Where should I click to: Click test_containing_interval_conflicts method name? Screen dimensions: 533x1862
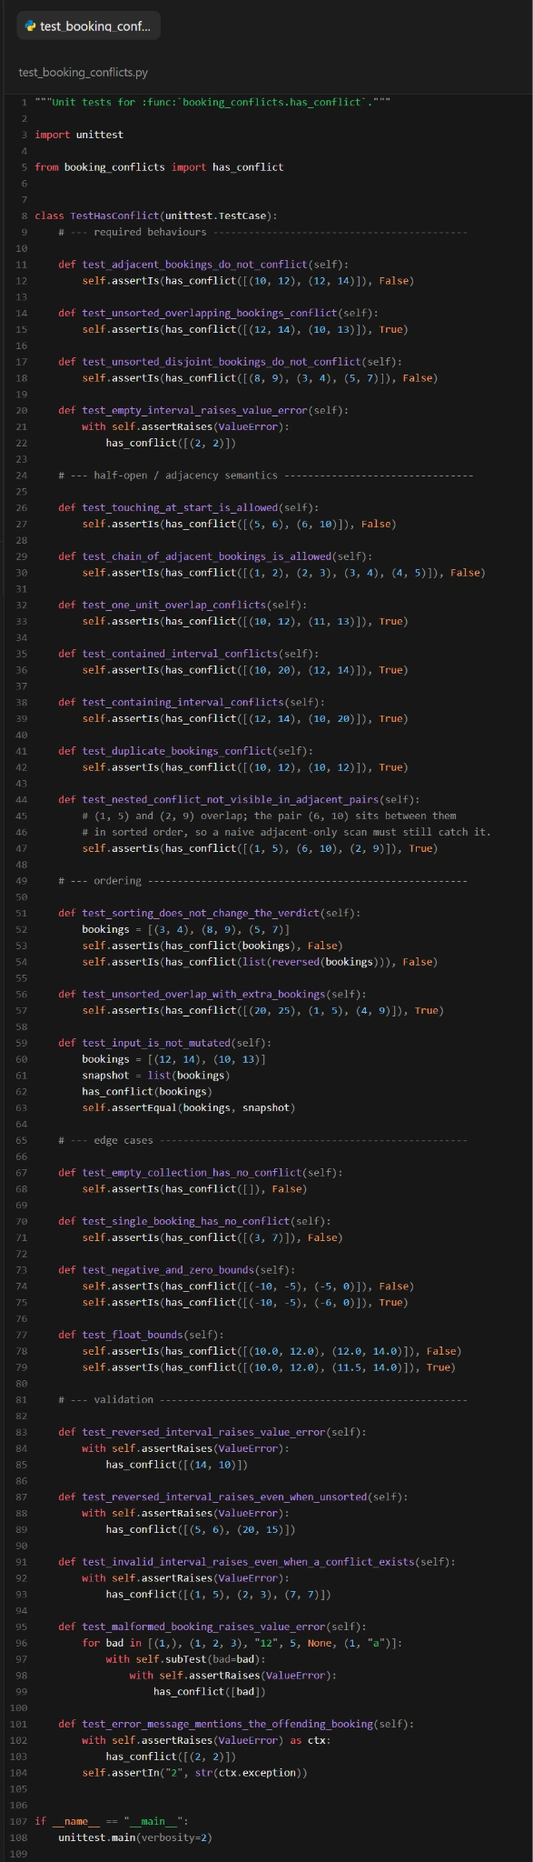tap(183, 702)
